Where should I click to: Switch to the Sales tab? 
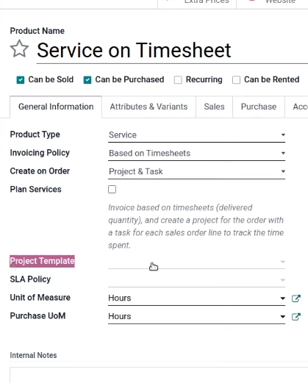click(x=214, y=107)
